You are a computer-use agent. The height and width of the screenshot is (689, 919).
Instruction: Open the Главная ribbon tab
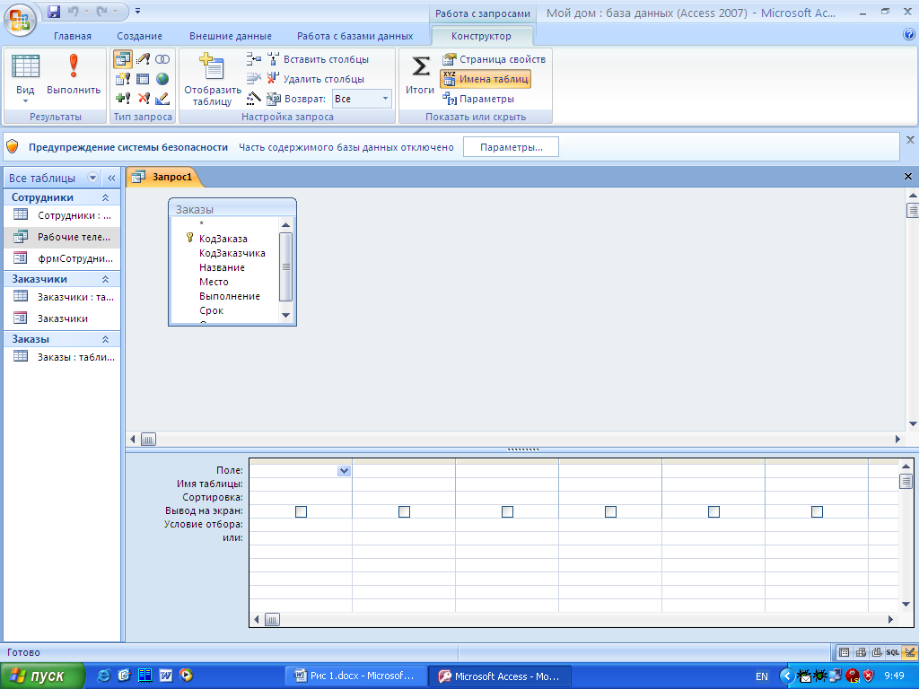(73, 36)
